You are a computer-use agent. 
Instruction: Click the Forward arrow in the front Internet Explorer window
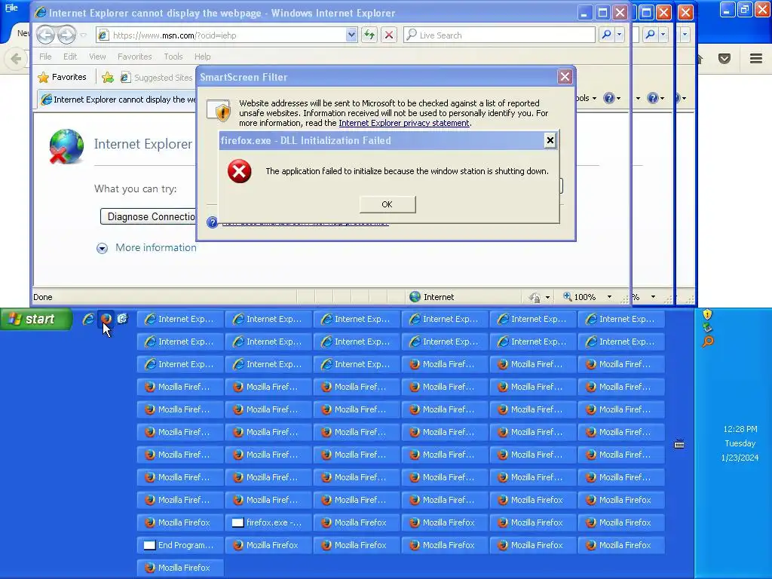[66, 35]
